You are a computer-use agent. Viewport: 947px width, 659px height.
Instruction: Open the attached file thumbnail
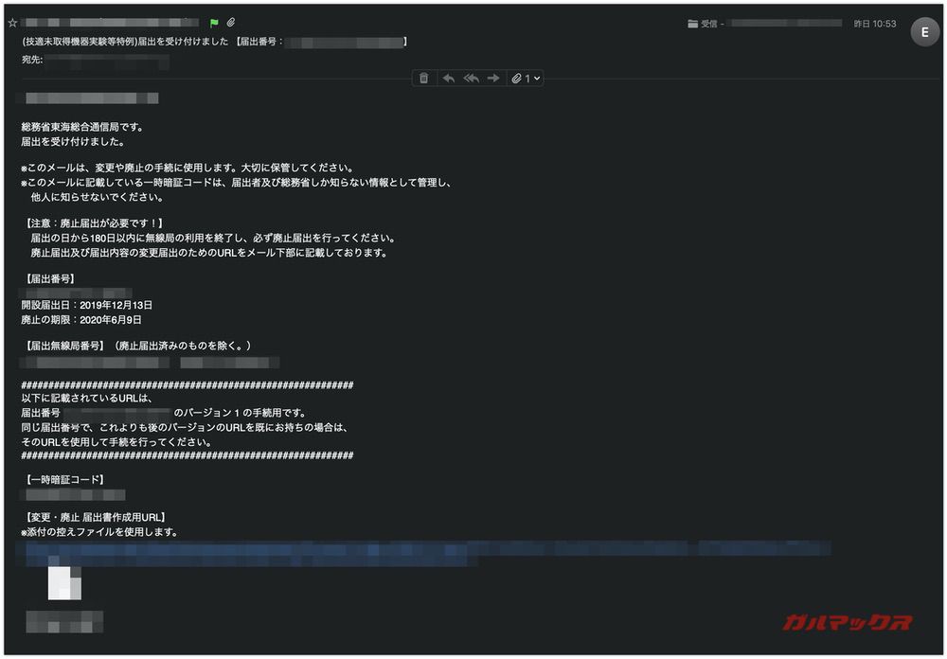click(64, 583)
